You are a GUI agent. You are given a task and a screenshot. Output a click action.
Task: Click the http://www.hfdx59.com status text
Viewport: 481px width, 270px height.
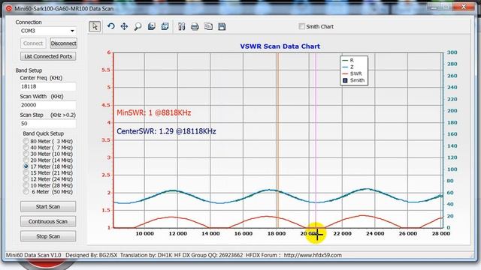point(313,255)
